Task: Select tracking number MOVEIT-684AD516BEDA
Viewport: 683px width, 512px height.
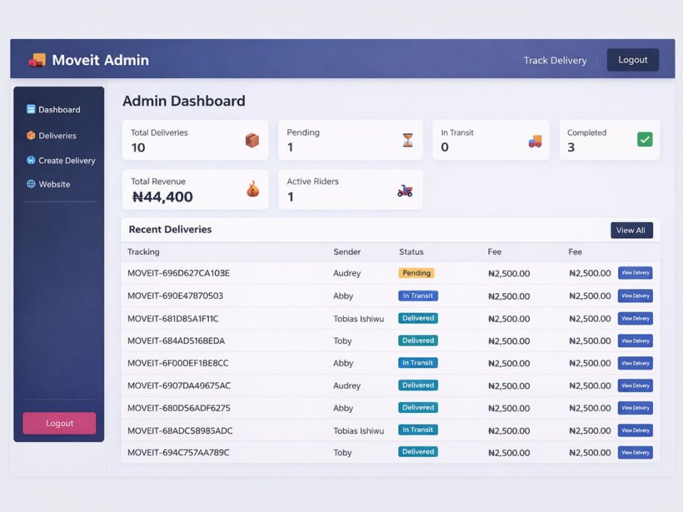Action: 176,340
